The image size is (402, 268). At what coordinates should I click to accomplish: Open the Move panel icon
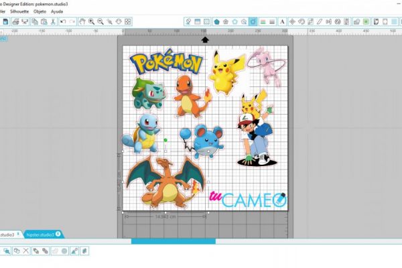[292, 21]
